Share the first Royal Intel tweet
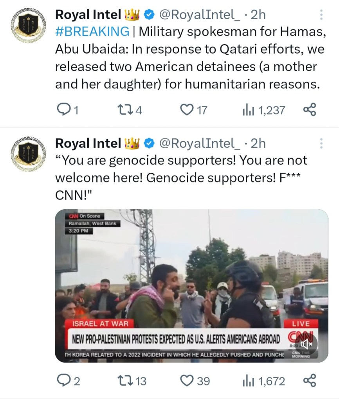 310,110
